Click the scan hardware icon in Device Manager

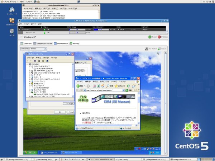pos(47,61)
